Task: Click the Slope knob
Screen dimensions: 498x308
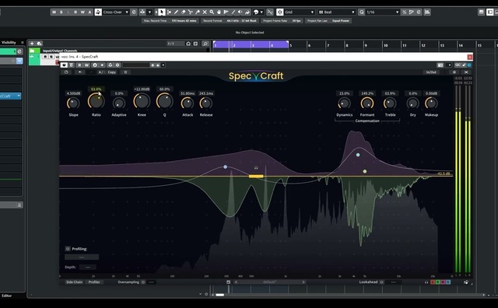Action: click(73, 103)
